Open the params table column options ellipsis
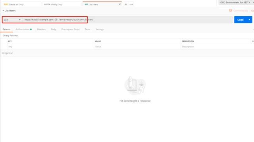254x142 pixels. tap(253, 41)
